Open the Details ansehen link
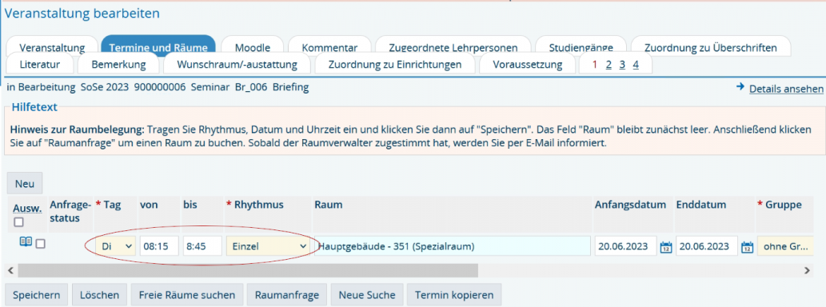 click(786, 89)
